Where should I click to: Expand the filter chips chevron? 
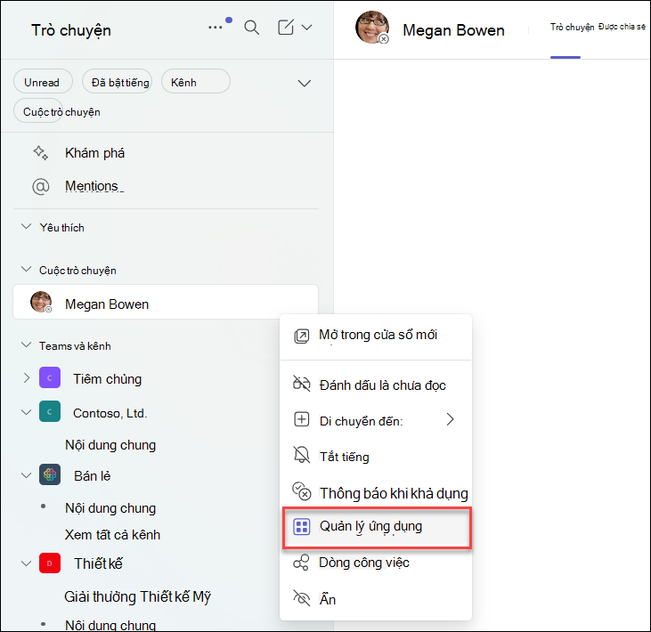click(x=305, y=83)
